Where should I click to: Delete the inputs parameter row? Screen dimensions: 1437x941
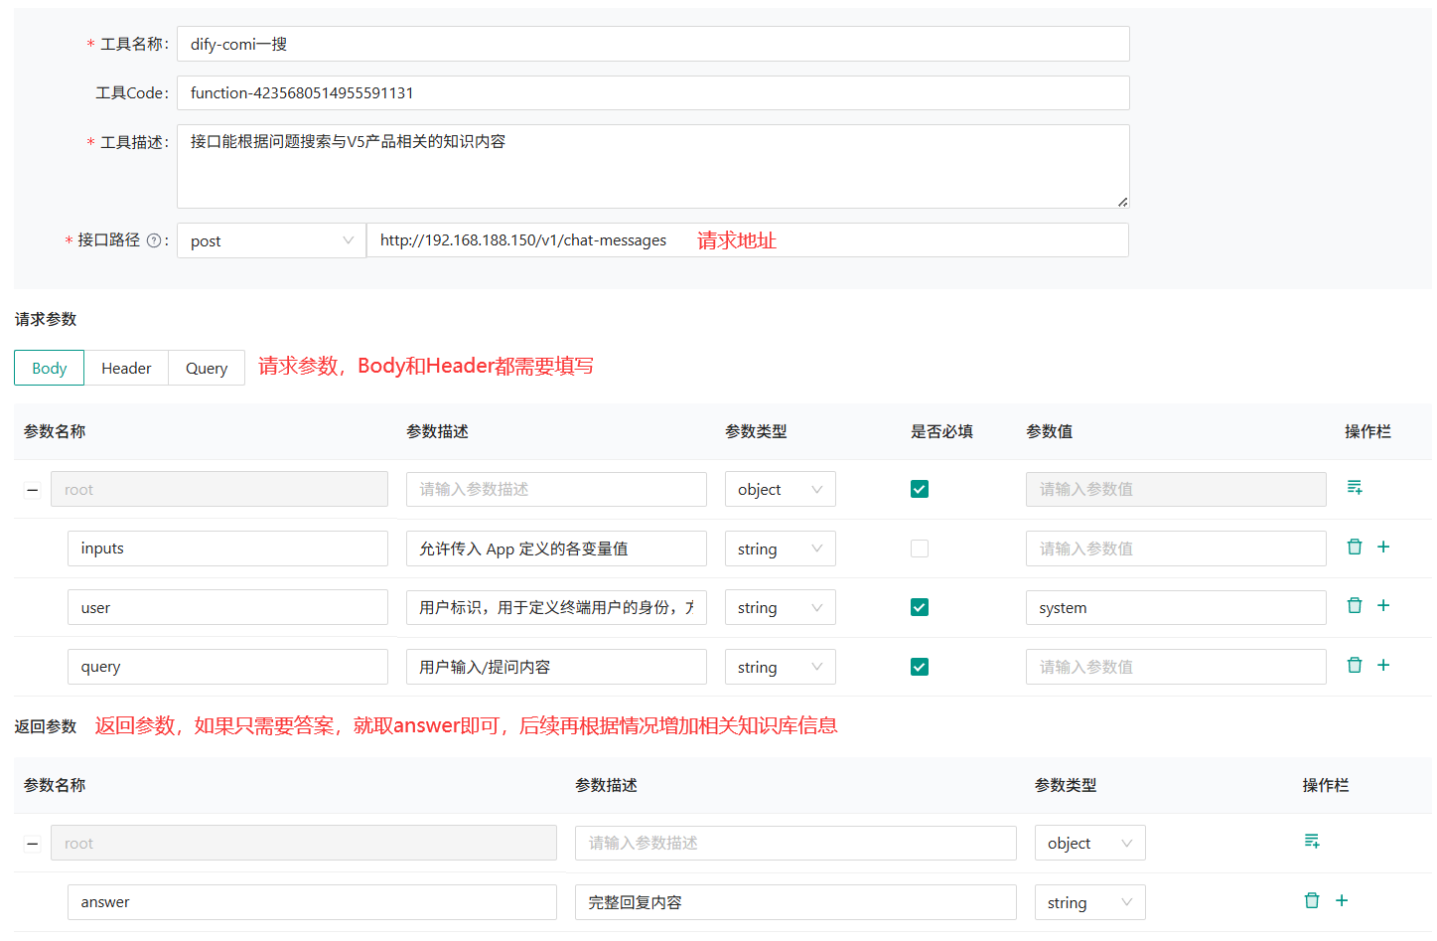click(x=1354, y=547)
